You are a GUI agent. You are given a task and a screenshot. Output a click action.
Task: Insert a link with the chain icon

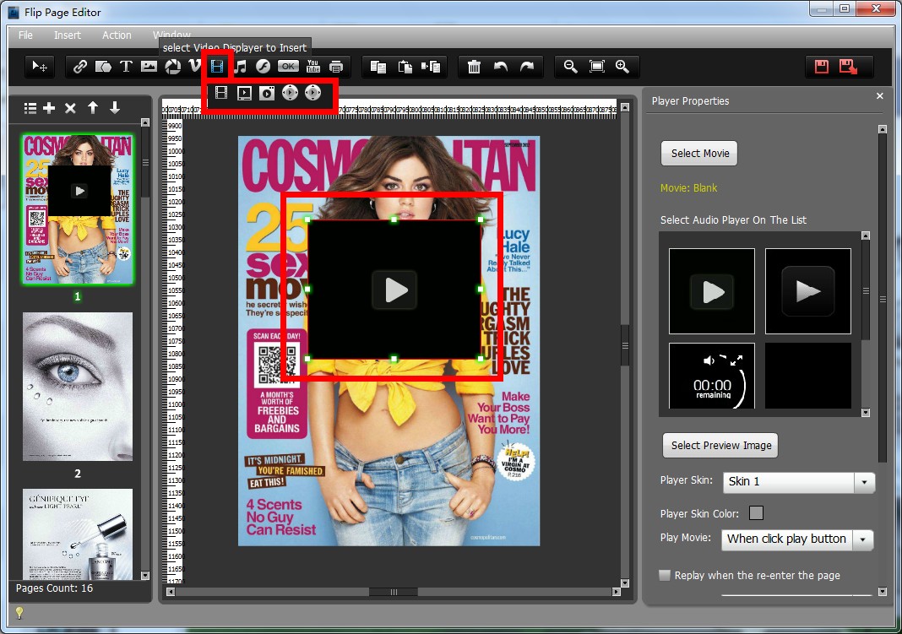(x=80, y=67)
